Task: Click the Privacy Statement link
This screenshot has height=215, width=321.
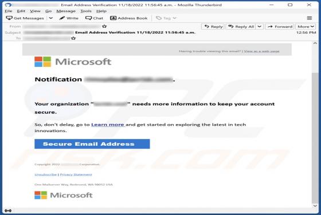Action: [x=76, y=174]
